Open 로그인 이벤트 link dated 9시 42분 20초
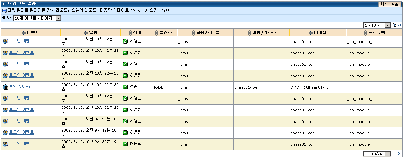The width and height of the screenshot is (404, 159). coord(22,132)
